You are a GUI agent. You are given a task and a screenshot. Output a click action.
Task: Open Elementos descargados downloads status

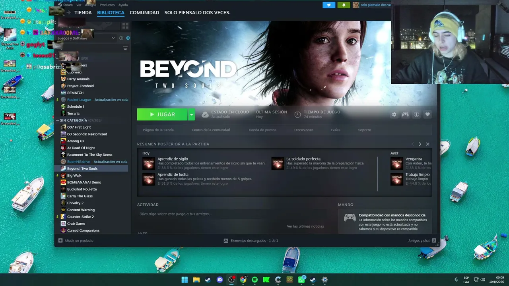251,241
